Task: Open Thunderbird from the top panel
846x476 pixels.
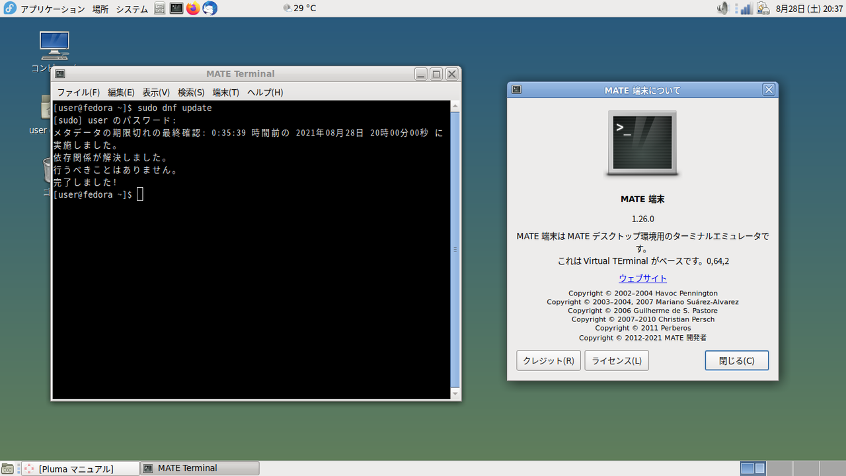Action: click(x=210, y=9)
